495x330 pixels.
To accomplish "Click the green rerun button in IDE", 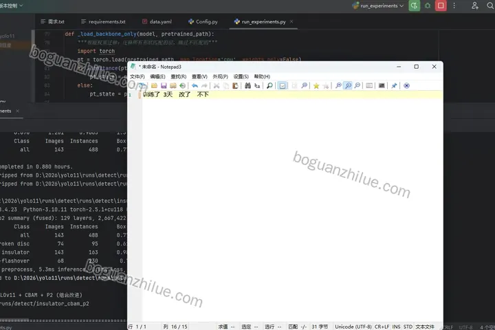I will (414, 5).
